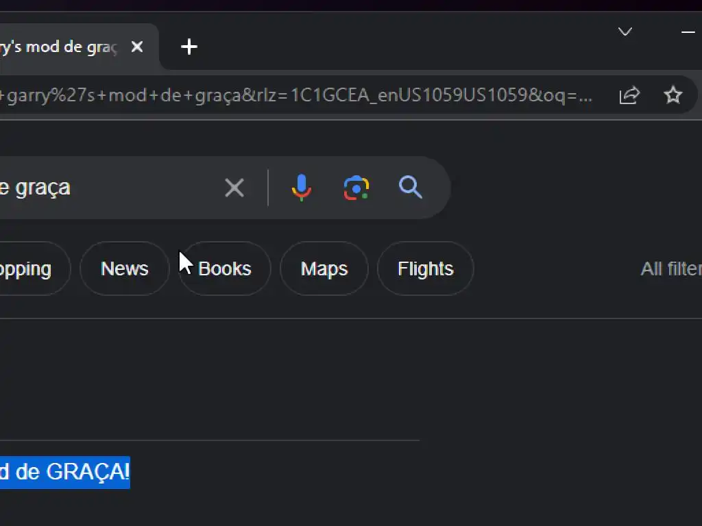Screen dimensions: 702x526
Task: Filter results by News
Action: (125, 268)
